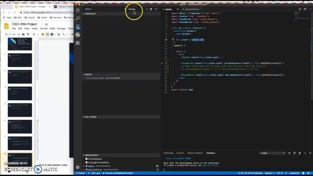Open the Output panel tab
The width and height of the screenshot is (313, 176).
coord(180,153)
